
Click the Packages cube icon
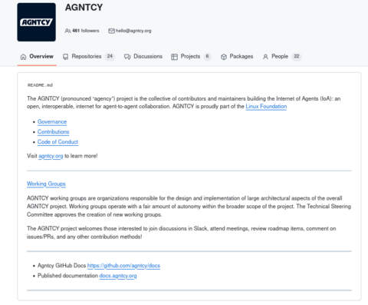[224, 57]
